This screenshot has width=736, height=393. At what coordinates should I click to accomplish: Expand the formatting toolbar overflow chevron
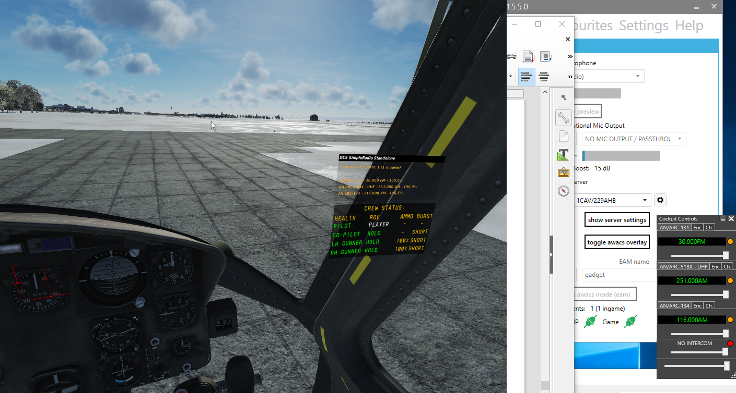[570, 77]
